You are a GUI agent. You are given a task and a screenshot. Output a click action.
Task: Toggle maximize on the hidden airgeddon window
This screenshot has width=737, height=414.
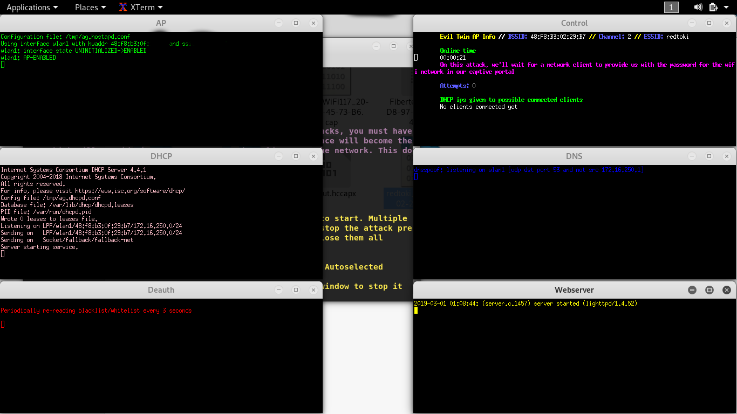click(x=393, y=46)
